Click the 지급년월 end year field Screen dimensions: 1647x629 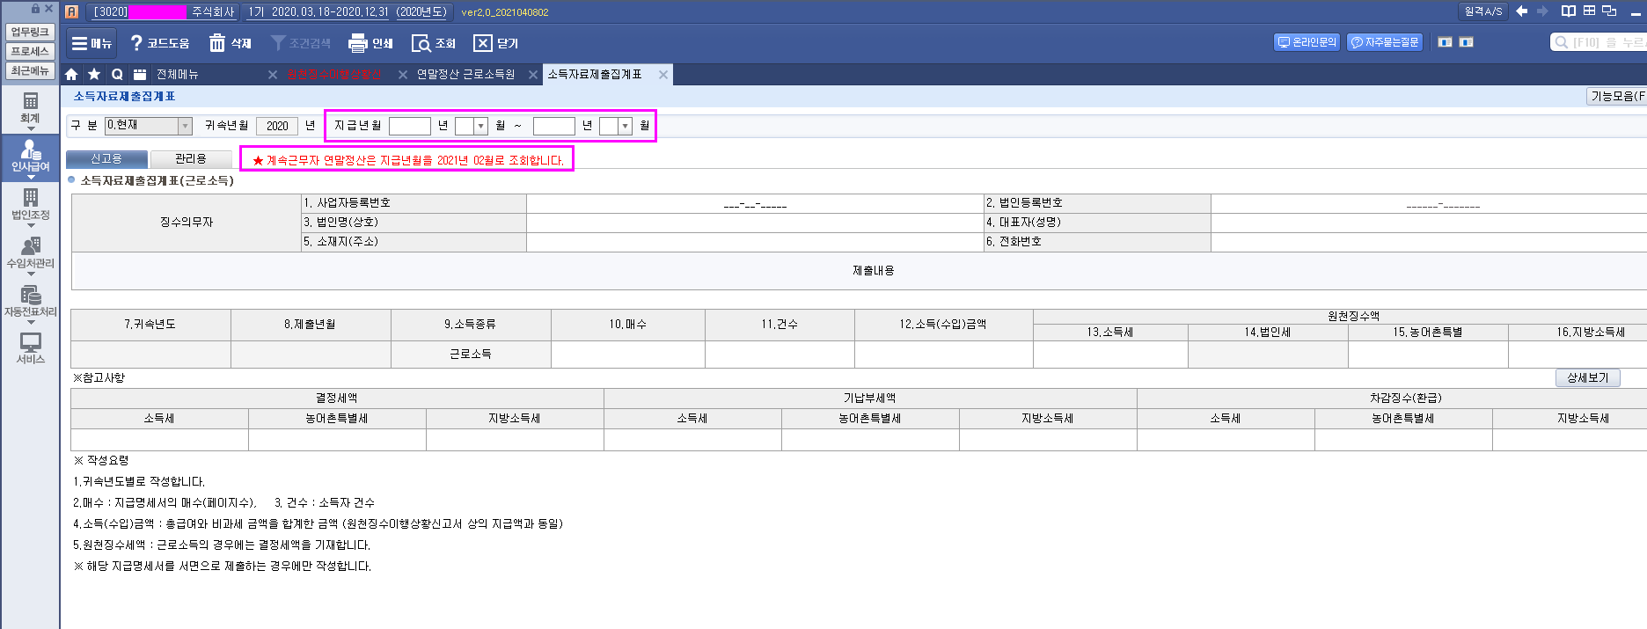click(554, 126)
